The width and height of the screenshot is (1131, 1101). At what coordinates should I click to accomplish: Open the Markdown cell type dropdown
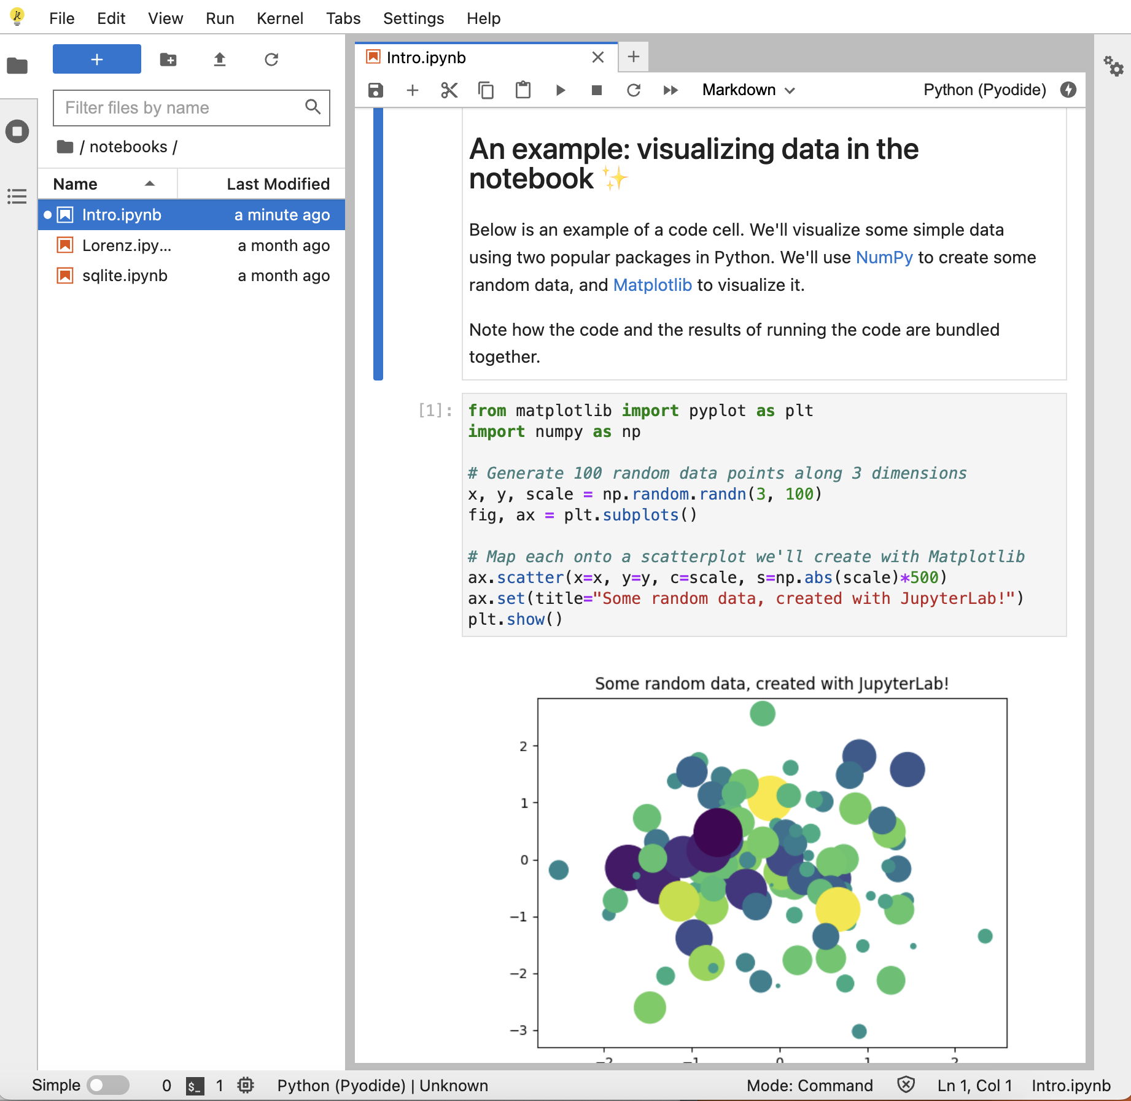pyautogui.click(x=749, y=90)
